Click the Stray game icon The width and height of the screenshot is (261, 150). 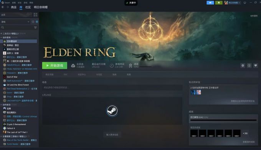pos(5,97)
